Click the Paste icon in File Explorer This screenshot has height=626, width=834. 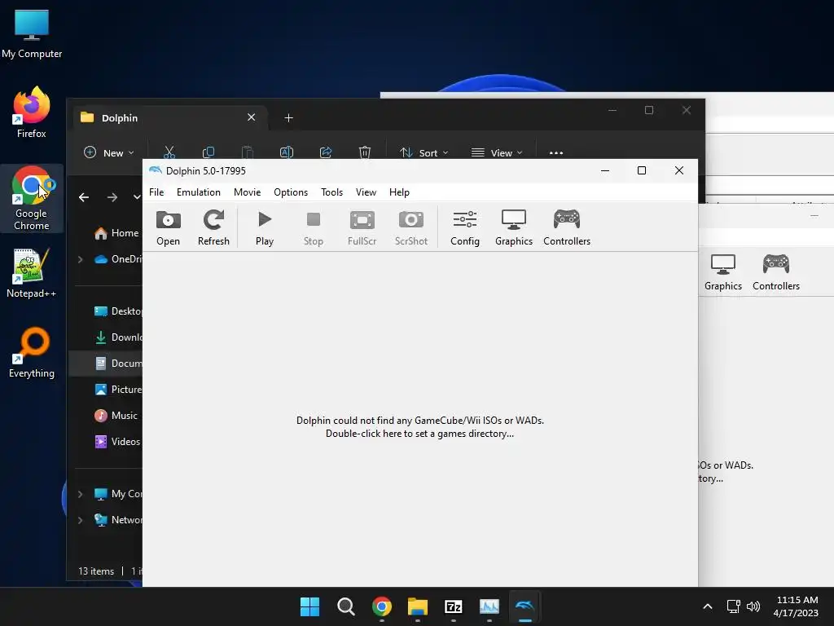248,152
